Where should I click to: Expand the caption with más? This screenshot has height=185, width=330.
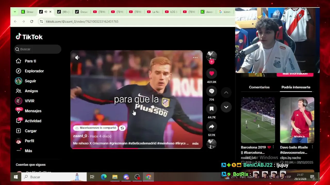click(x=195, y=144)
